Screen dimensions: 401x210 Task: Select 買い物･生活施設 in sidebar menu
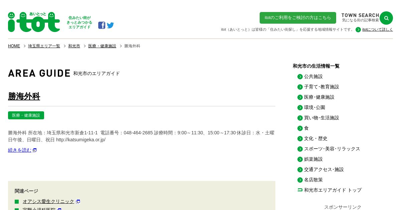coord(321,118)
